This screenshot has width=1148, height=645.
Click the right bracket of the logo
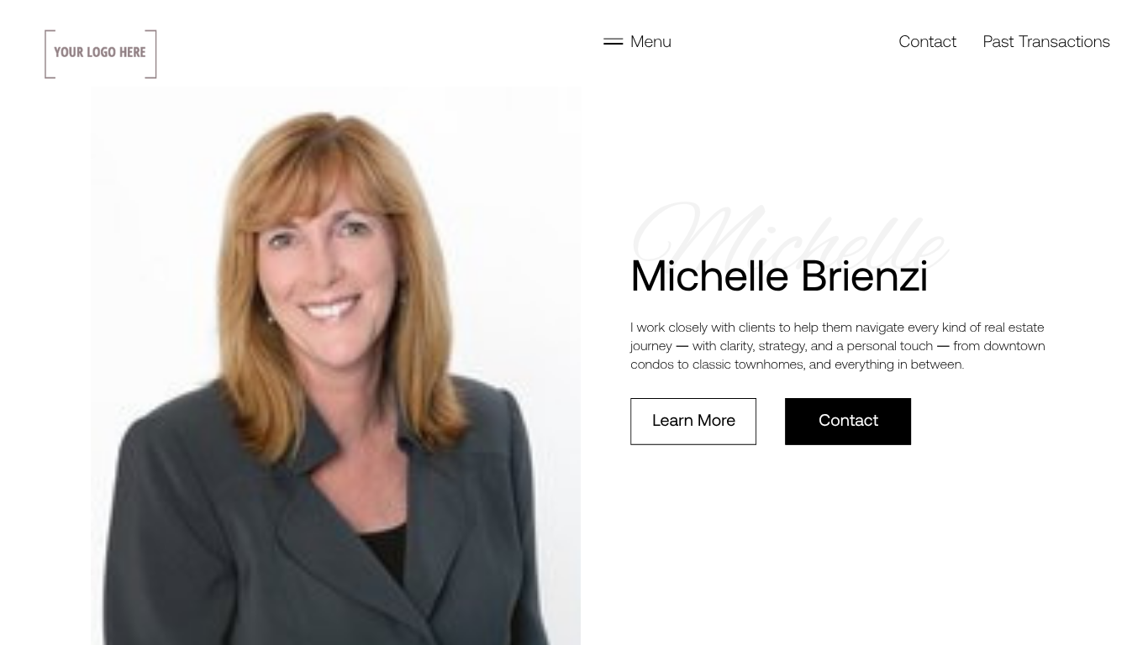point(151,54)
